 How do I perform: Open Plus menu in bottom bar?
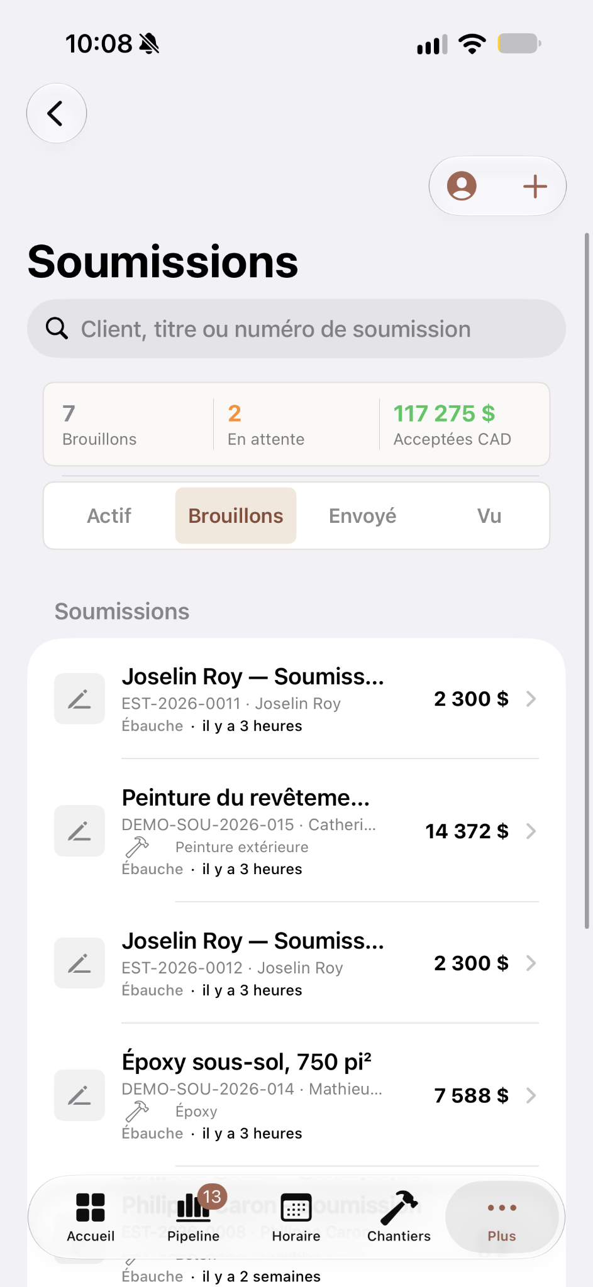[x=502, y=1217]
